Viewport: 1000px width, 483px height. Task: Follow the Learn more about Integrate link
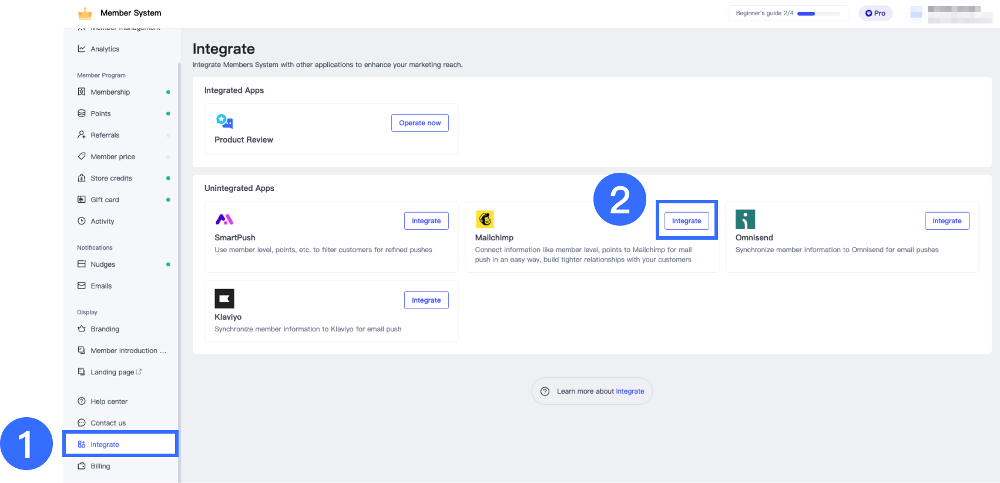click(630, 391)
